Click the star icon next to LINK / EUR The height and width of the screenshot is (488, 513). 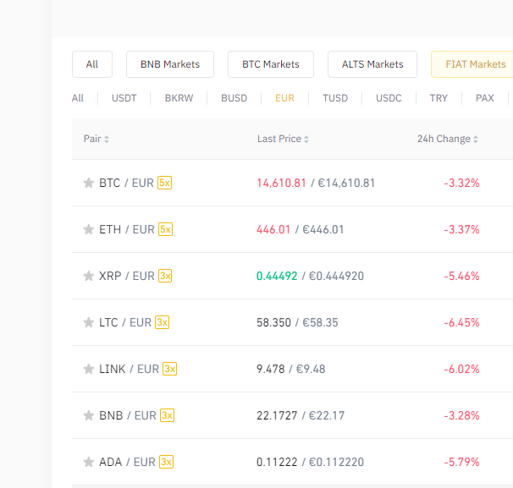88,369
